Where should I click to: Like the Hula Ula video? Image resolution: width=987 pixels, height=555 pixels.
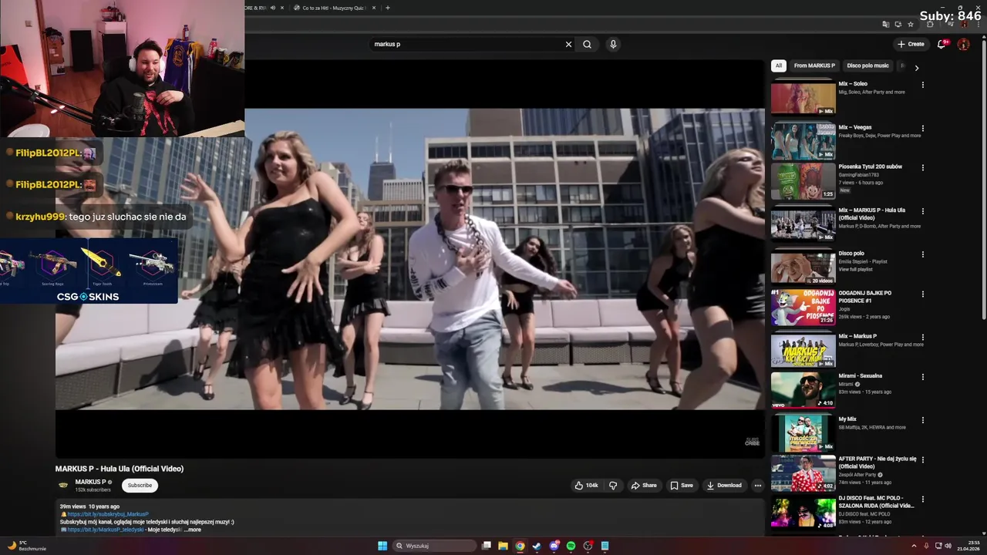(586, 486)
